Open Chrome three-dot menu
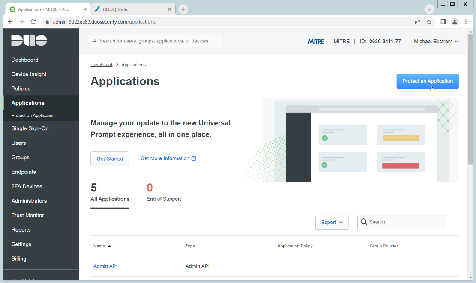The height and width of the screenshot is (283, 476). (466, 22)
